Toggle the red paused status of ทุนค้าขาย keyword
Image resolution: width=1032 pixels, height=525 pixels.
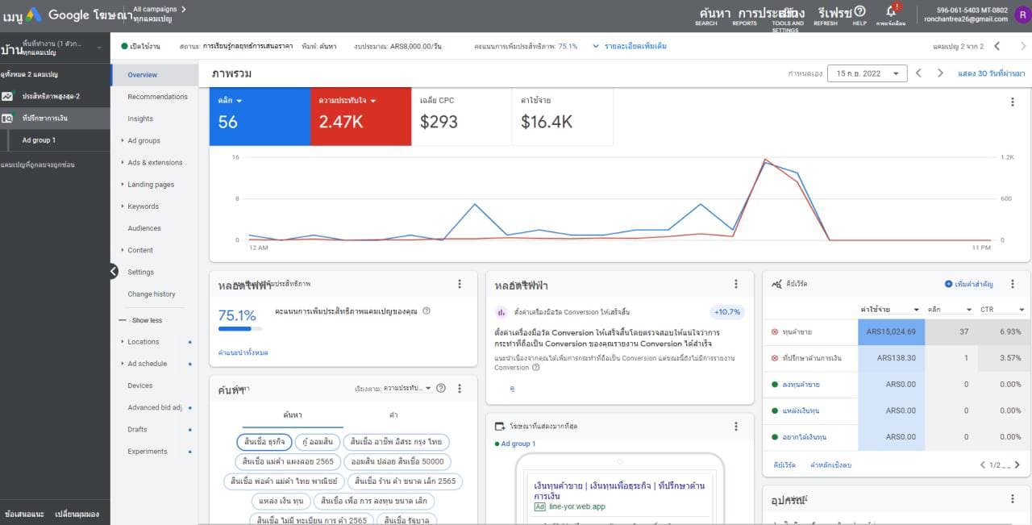(x=775, y=331)
